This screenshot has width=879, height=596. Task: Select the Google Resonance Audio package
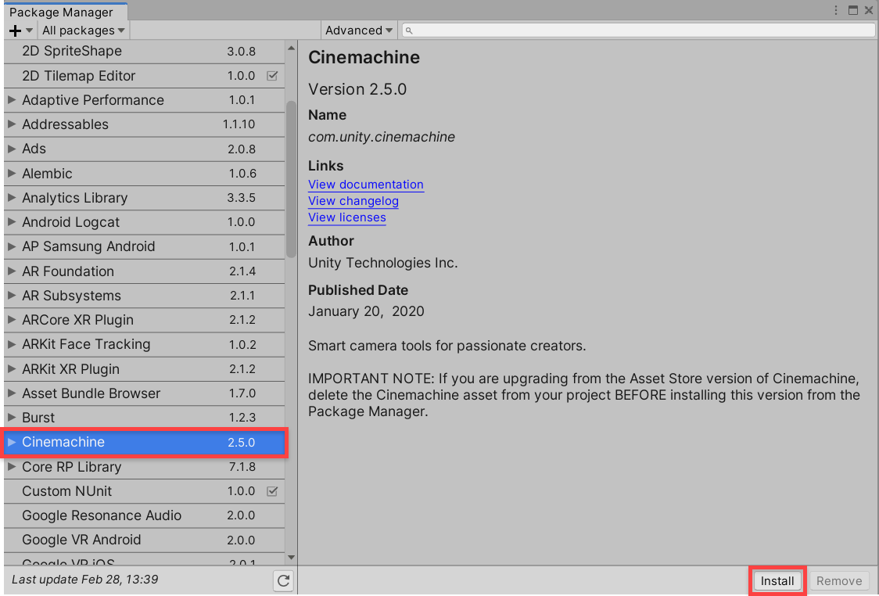click(x=144, y=515)
